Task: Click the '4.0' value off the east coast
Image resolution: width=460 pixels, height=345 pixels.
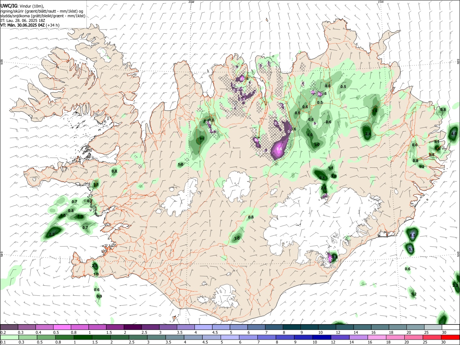Action: [454, 134]
